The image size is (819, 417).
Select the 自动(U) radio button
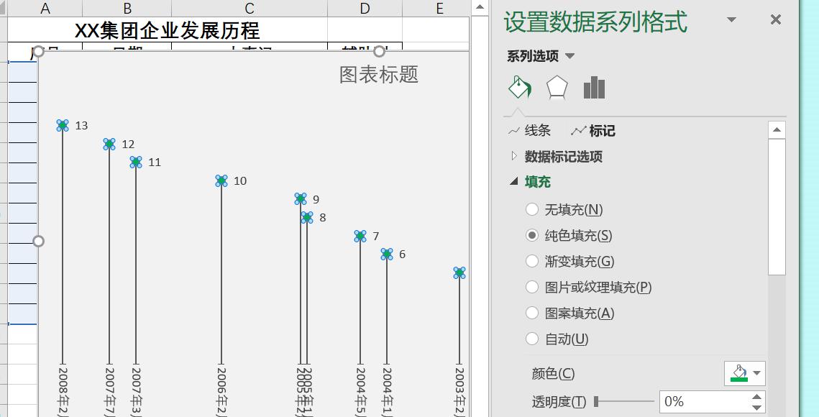coord(531,339)
